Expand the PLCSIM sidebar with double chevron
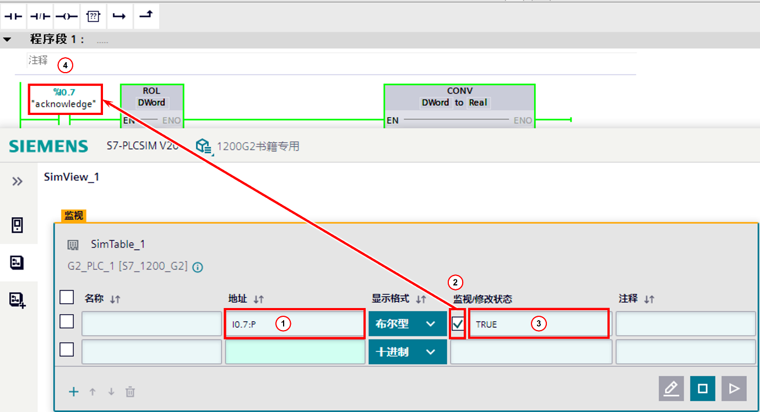 [x=18, y=182]
